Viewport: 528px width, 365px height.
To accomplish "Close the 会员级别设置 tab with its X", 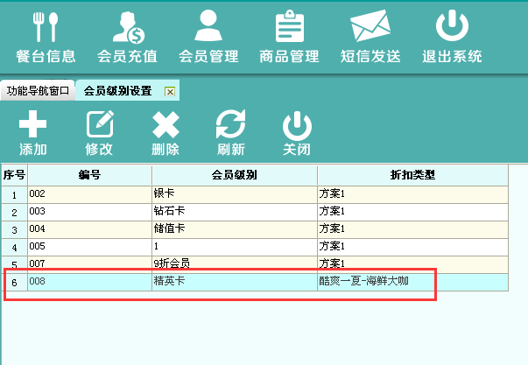I will coord(170,92).
